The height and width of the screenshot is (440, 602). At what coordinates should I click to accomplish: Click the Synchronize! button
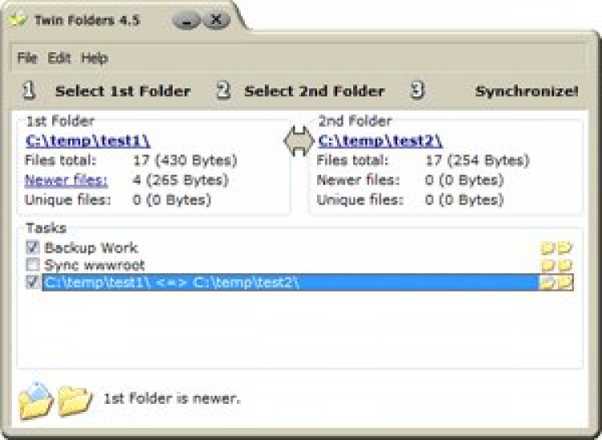tap(527, 92)
